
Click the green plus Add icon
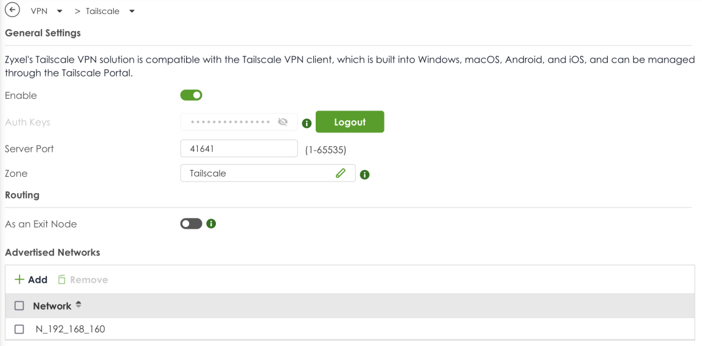coord(19,280)
